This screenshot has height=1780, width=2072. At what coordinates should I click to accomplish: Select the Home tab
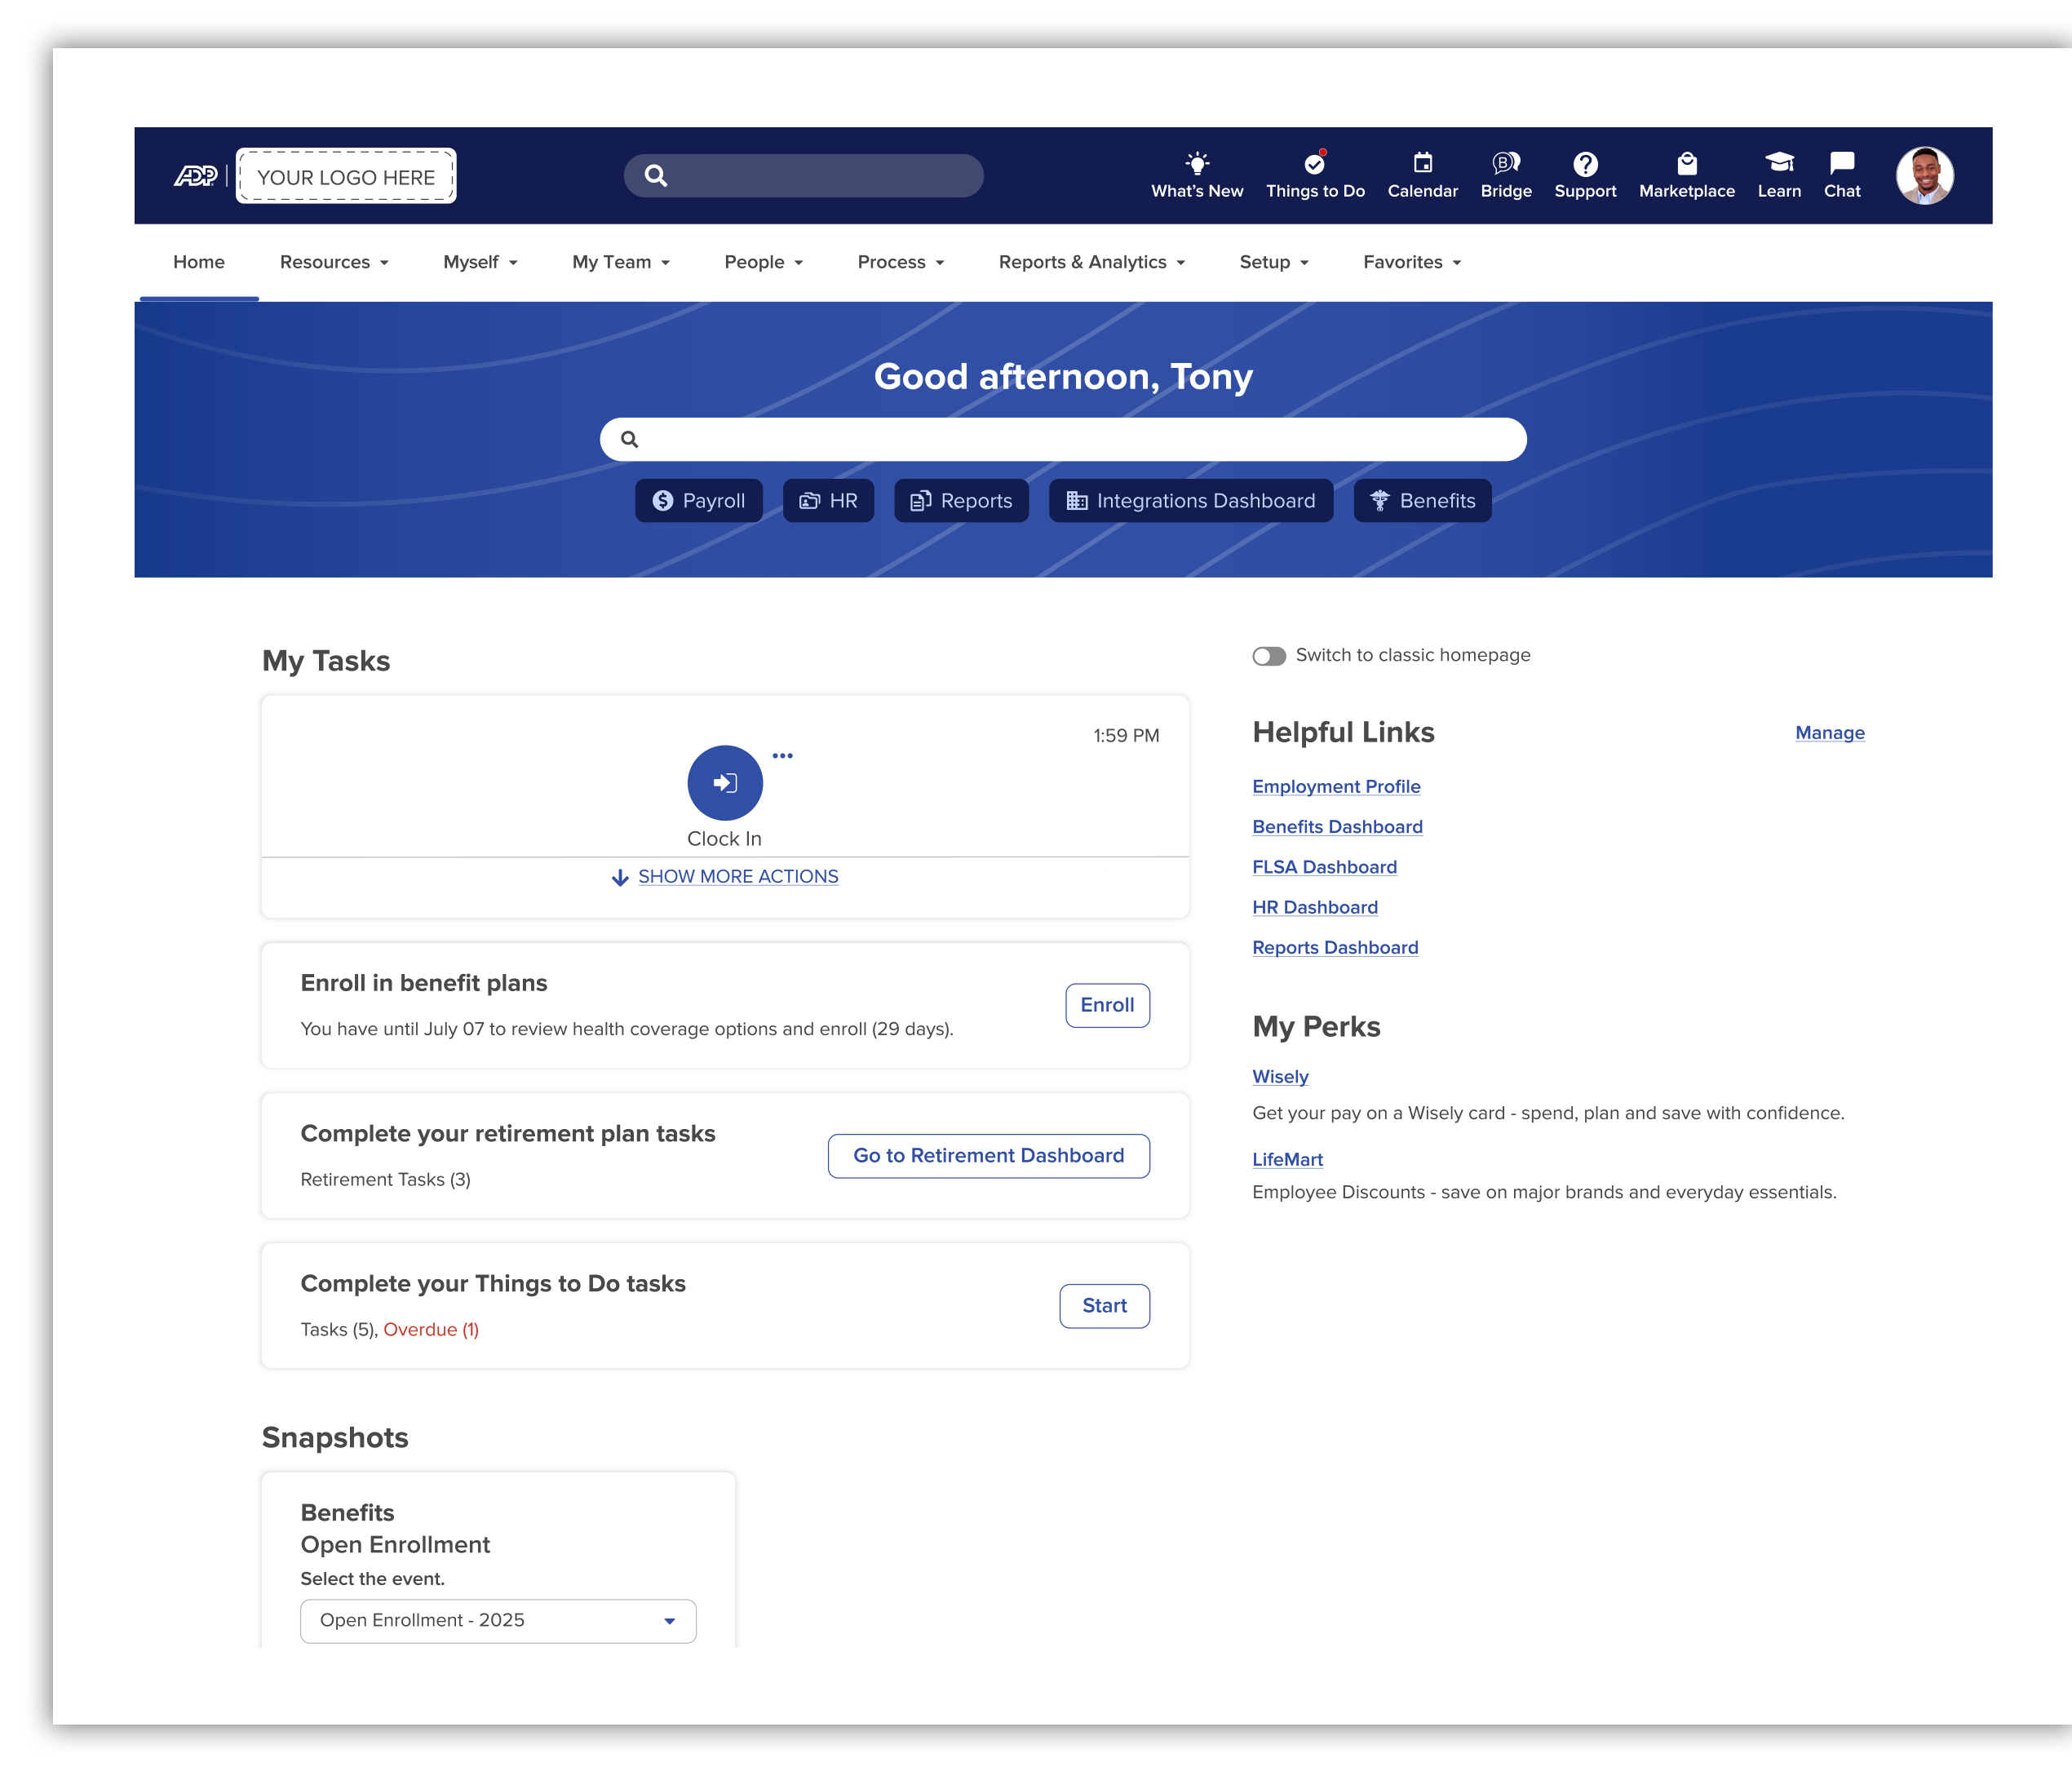click(199, 262)
